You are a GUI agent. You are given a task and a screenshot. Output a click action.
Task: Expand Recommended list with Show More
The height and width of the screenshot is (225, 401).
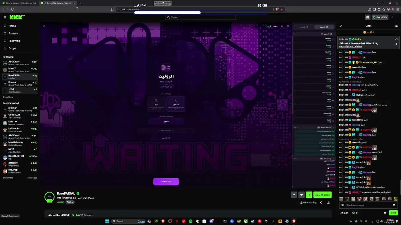(x=8, y=178)
